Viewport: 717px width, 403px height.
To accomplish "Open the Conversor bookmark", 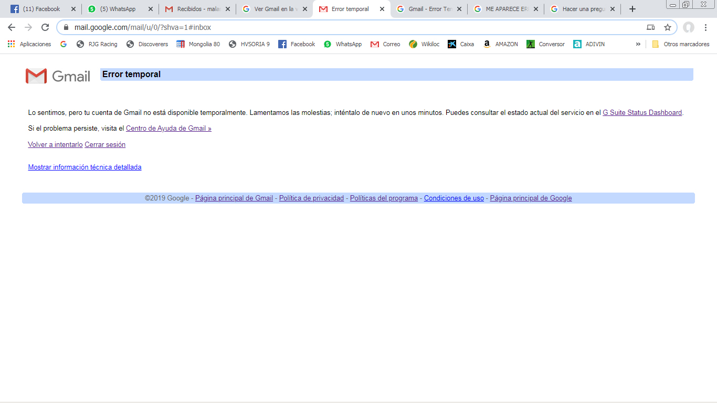I will tap(545, 44).
